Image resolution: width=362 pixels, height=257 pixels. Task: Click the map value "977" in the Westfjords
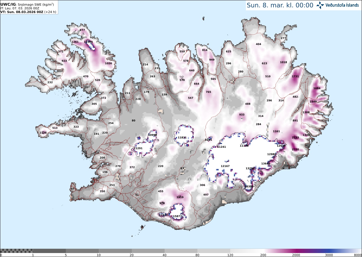pos(82,30)
